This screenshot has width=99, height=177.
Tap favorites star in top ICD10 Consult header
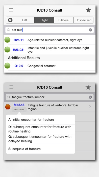click(x=88, y=10)
